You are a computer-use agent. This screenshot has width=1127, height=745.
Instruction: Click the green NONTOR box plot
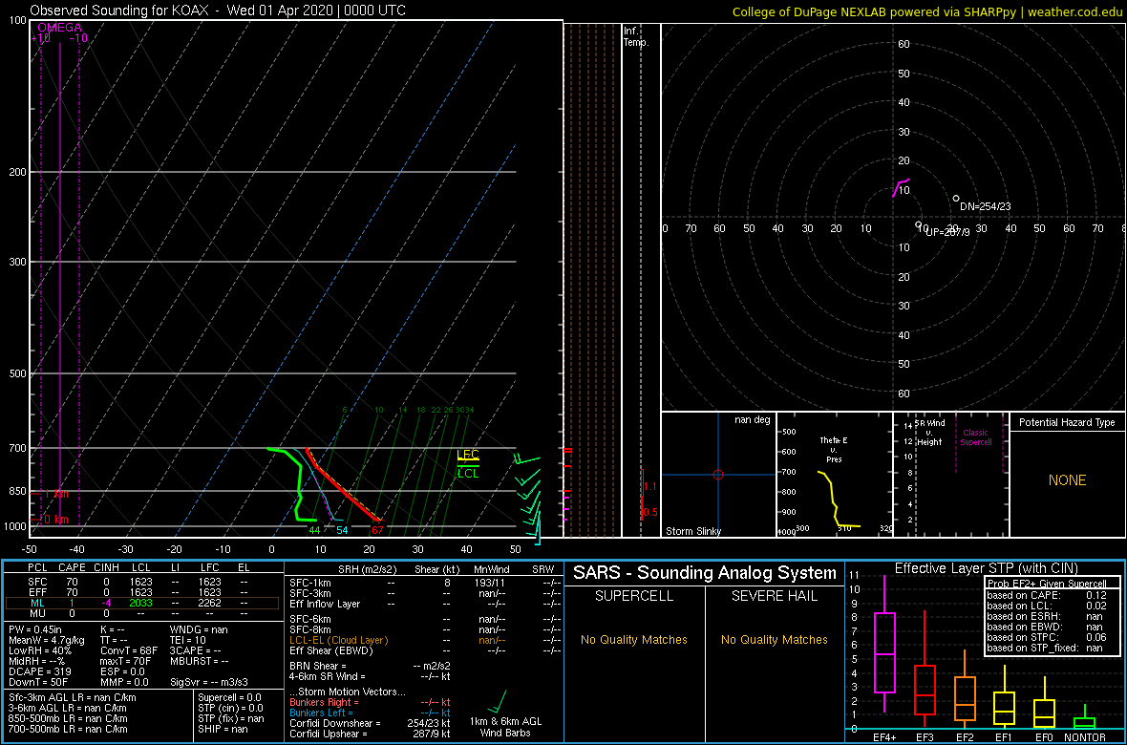(x=1085, y=722)
